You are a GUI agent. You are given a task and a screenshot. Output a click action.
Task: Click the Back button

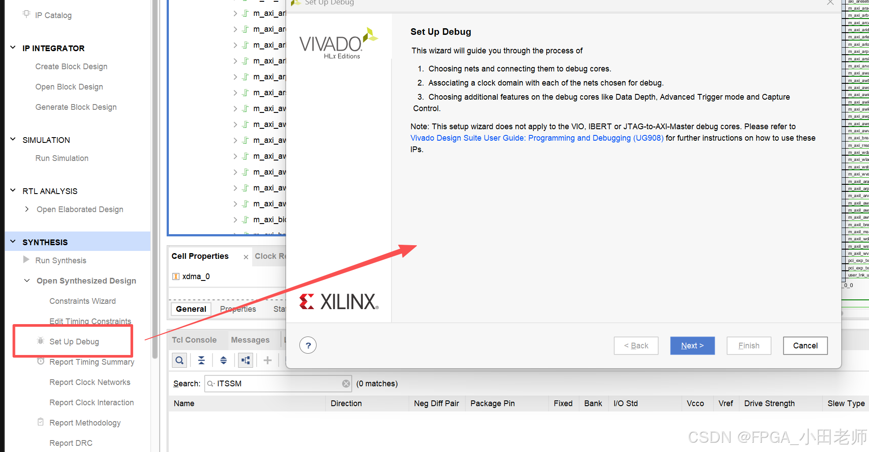pyautogui.click(x=636, y=346)
